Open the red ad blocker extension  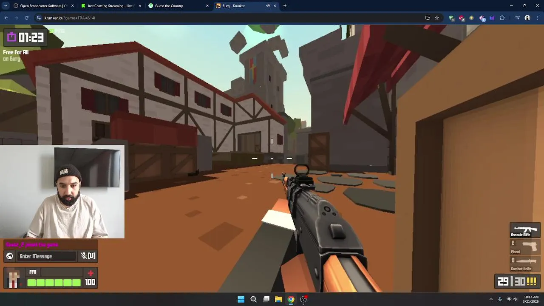pos(462,18)
